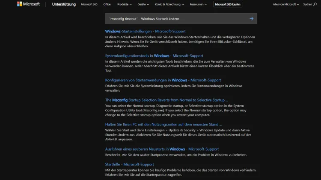Open Konfigurieren von Startanwendungen in Windows result
321x180 pixels.
point(163,80)
